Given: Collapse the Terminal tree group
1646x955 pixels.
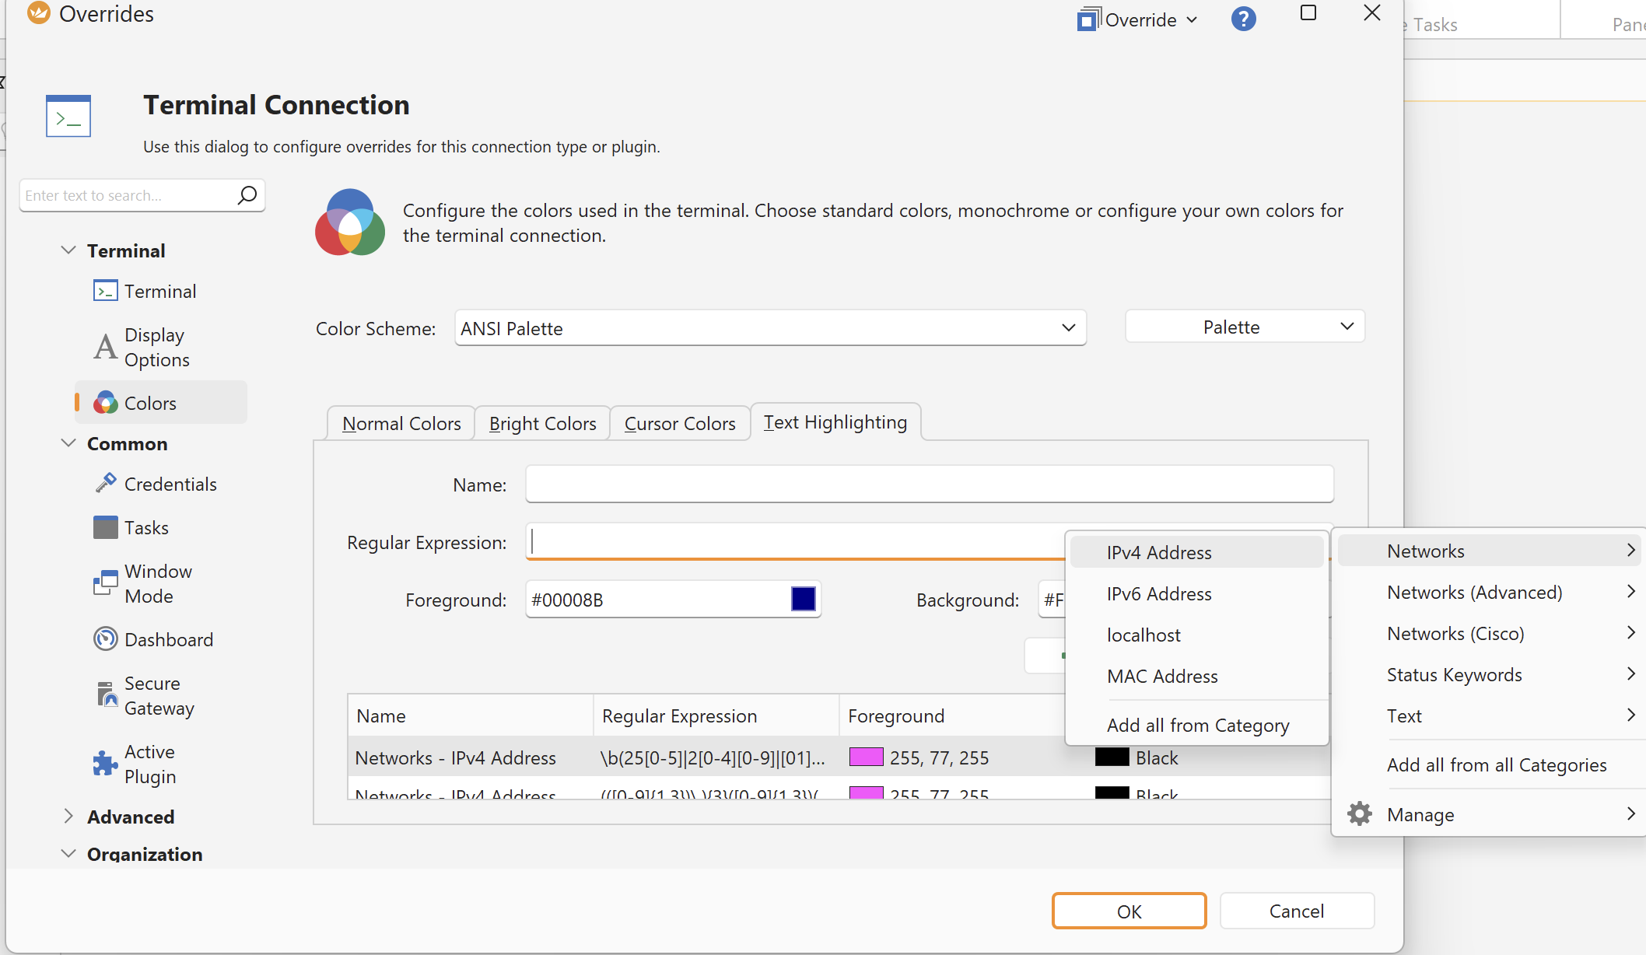Looking at the screenshot, I should click(68, 250).
